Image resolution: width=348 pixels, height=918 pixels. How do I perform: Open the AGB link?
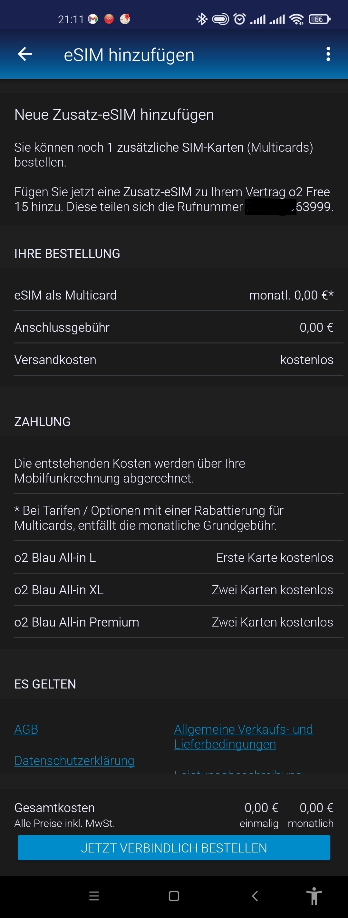[x=26, y=729]
